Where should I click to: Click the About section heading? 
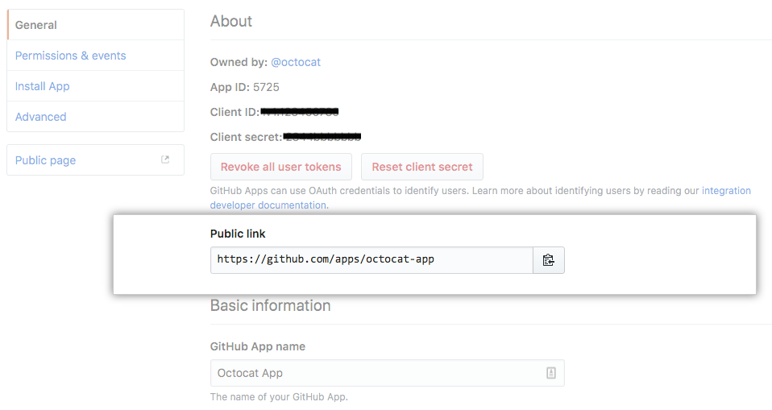coord(231,22)
